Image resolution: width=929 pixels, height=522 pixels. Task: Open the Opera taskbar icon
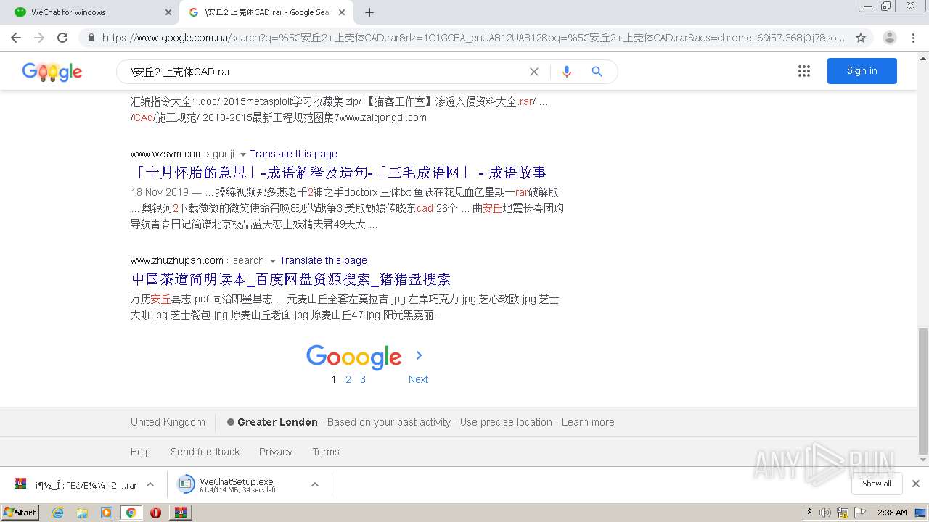coord(155,513)
